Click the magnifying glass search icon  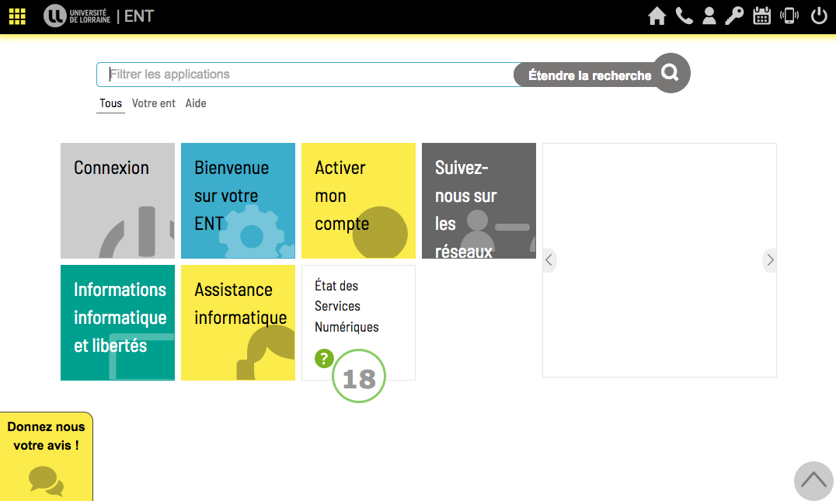pos(671,73)
